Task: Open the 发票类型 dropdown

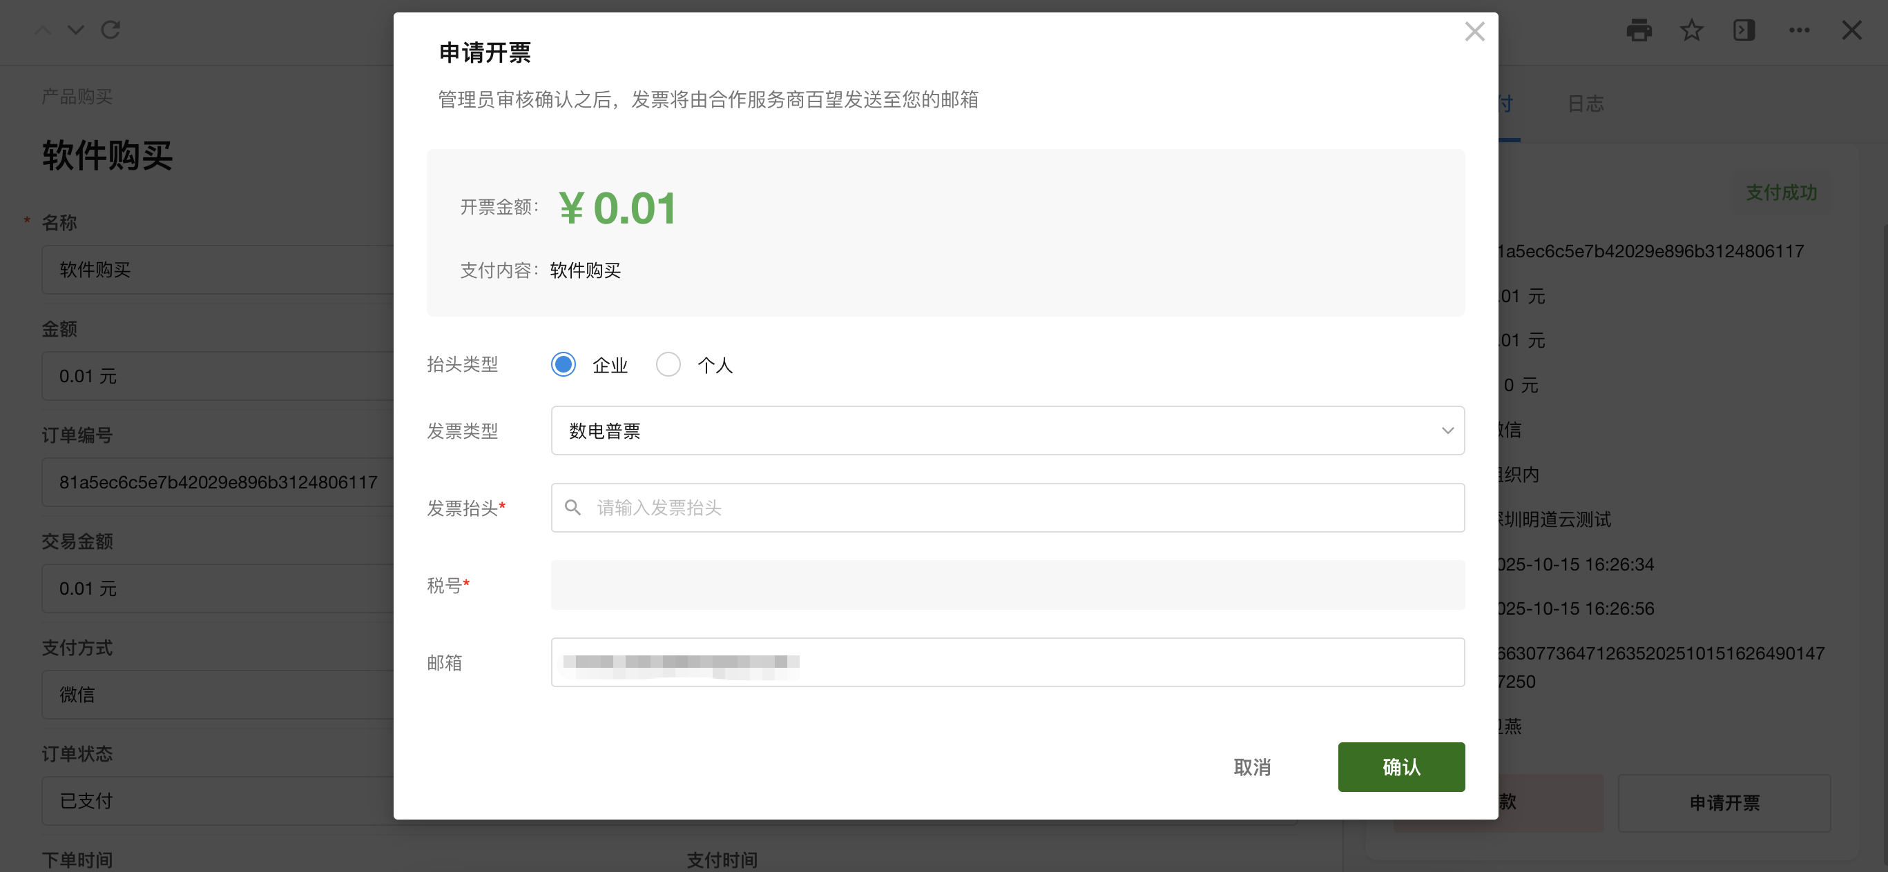Action: (1007, 430)
